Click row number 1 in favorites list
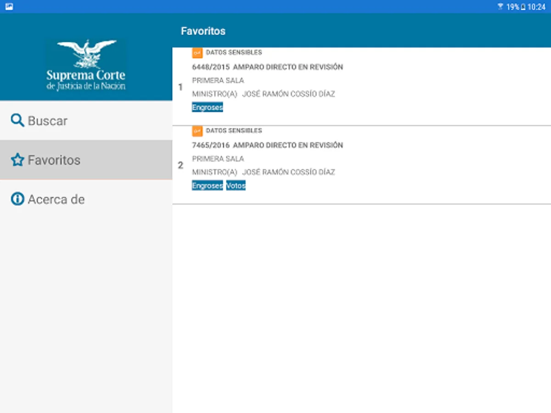Image resolution: width=551 pixels, height=413 pixels. point(180,87)
